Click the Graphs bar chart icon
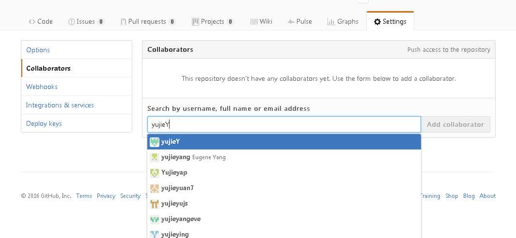Viewport: 516px width, 238px height. click(x=331, y=22)
